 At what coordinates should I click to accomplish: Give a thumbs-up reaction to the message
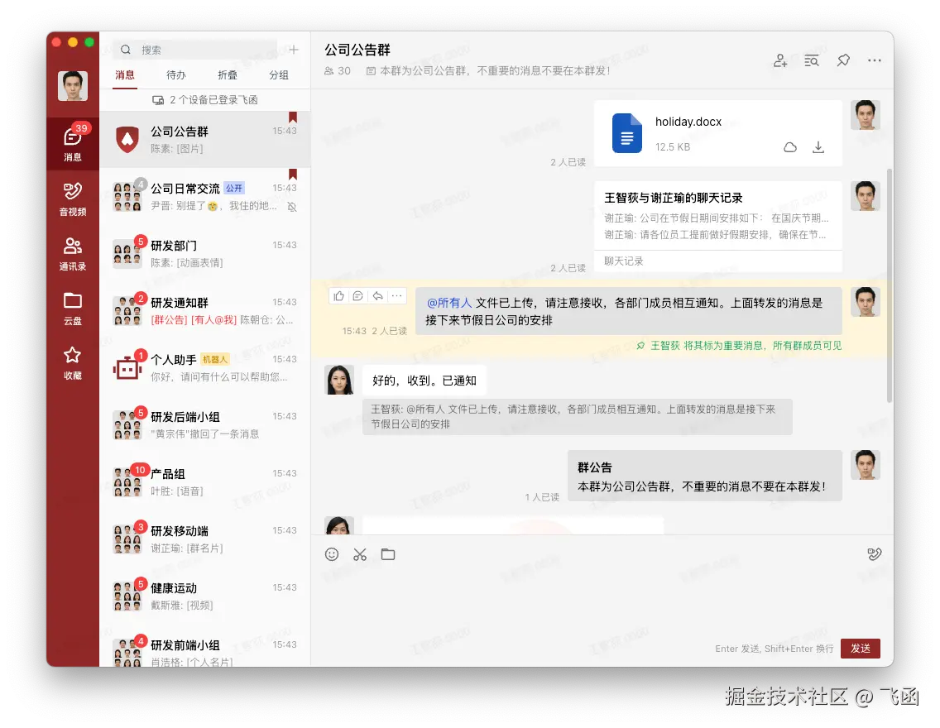(338, 295)
